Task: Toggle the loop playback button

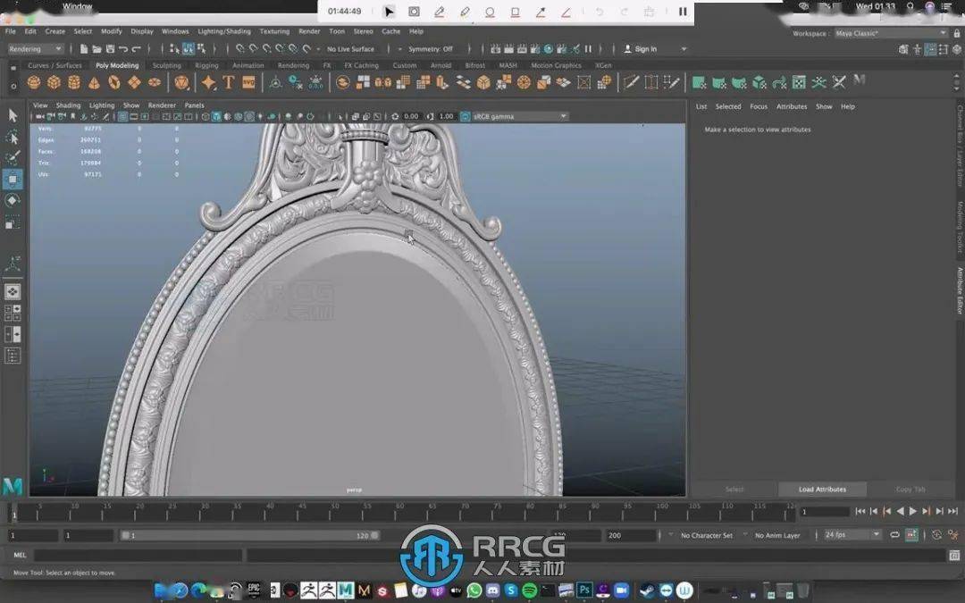Action: tap(894, 535)
